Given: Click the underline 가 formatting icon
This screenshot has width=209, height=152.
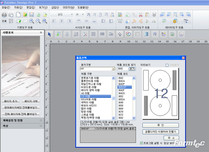Looking at the screenshot, I should [100, 14].
